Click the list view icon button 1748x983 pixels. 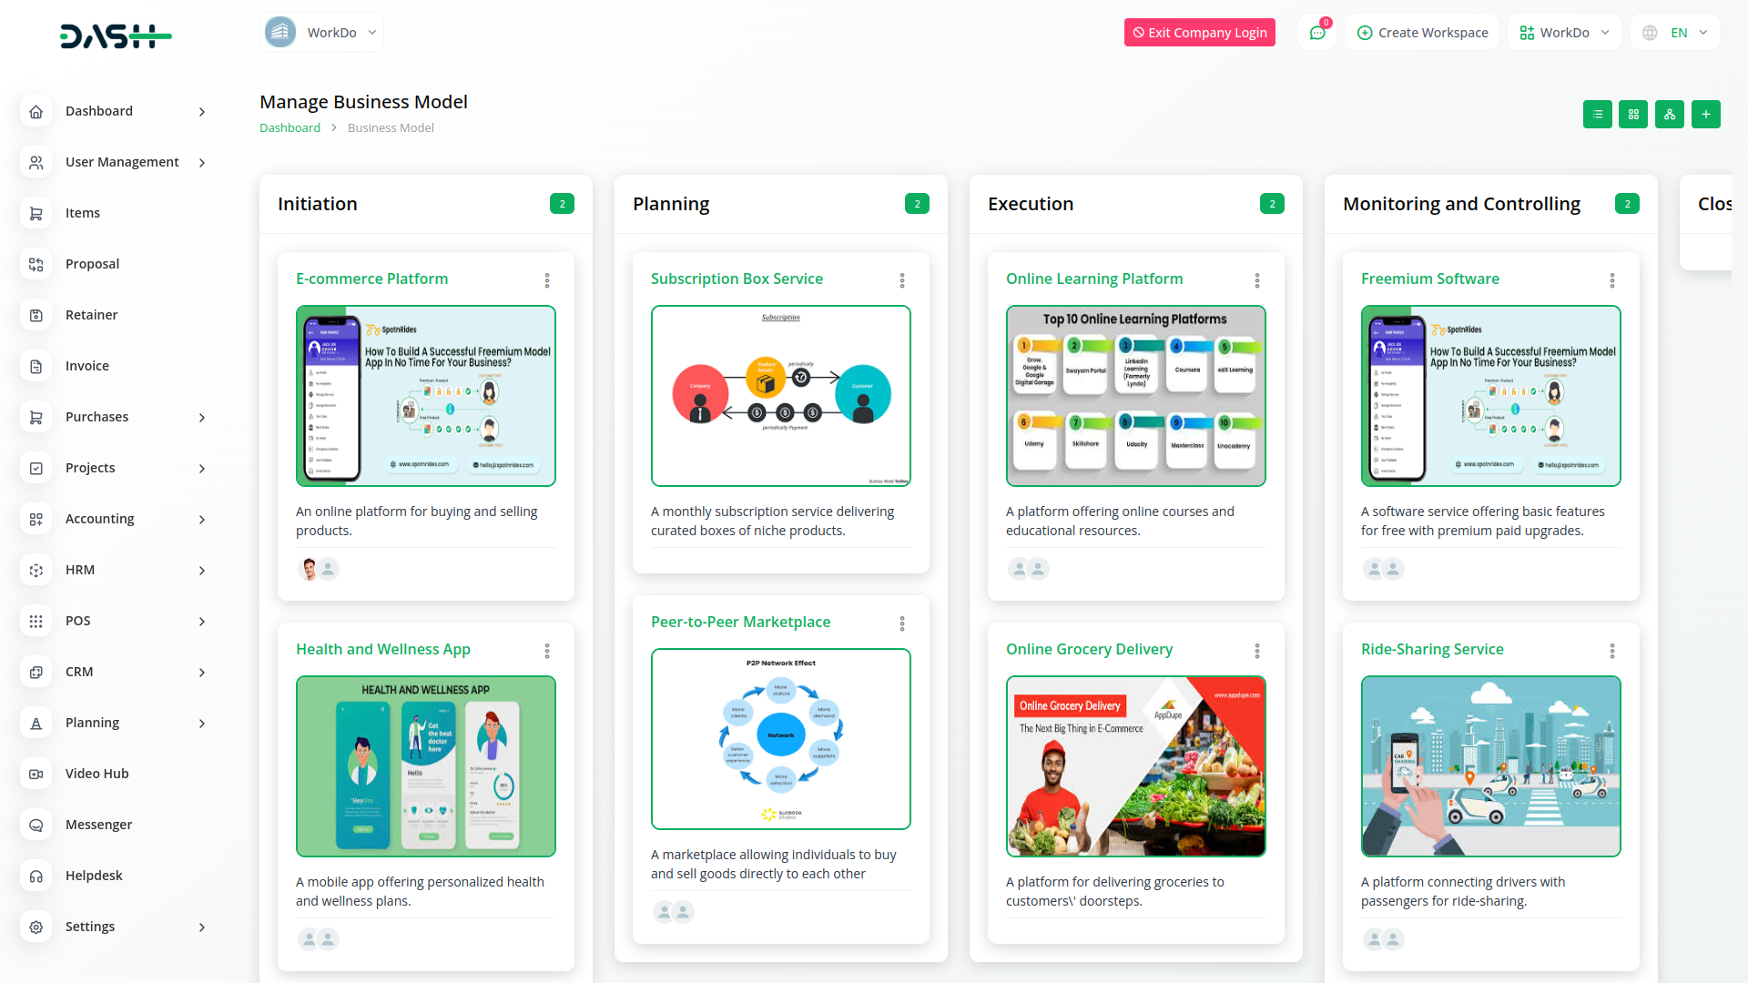pyautogui.click(x=1597, y=115)
